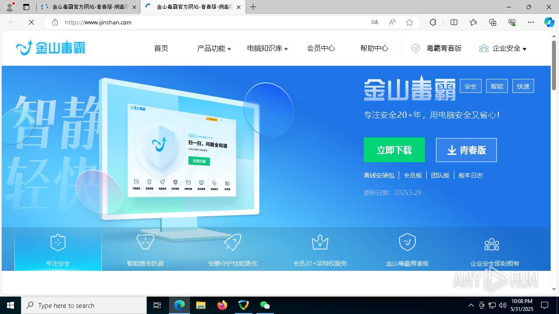Toggle split screen icon

tap(454, 22)
